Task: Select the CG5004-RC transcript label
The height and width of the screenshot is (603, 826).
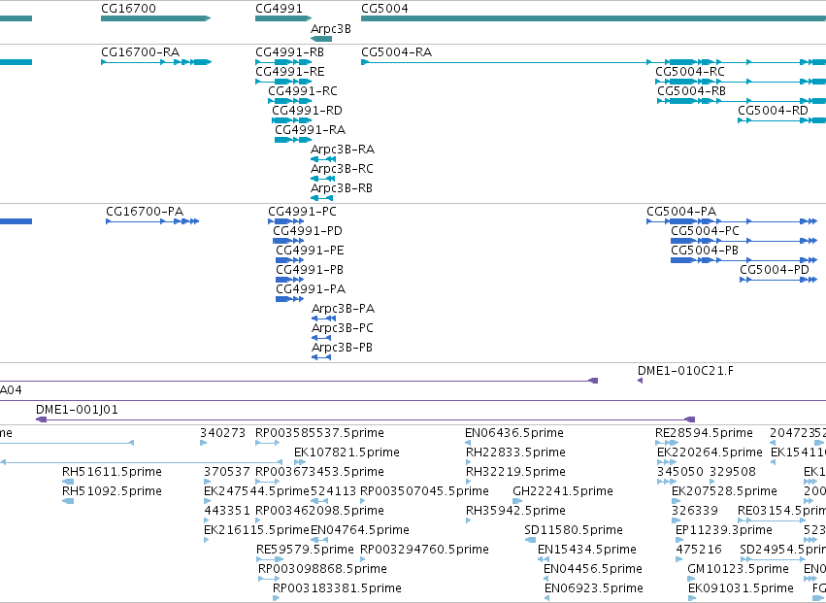Action: coord(690,72)
